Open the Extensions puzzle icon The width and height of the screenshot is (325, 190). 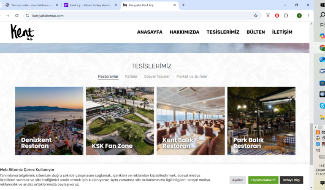[x=286, y=16]
